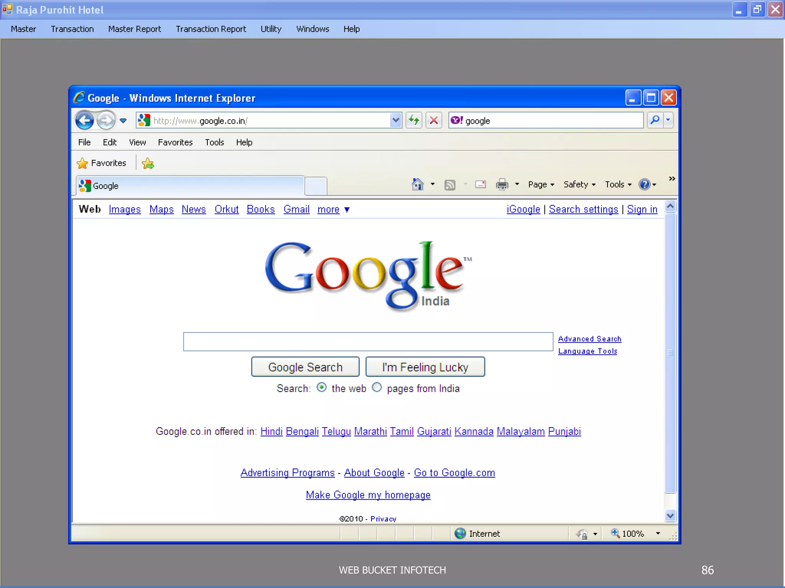
Task: Click the Maps link
Action: point(161,209)
